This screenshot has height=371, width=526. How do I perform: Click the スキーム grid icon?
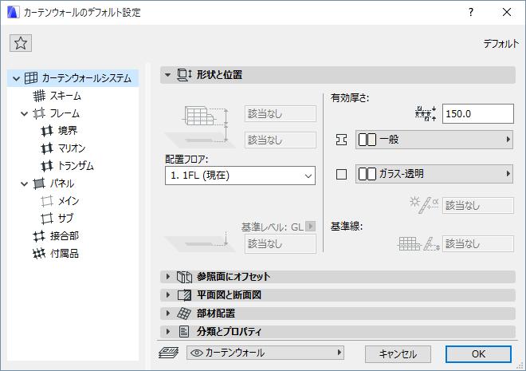point(39,96)
